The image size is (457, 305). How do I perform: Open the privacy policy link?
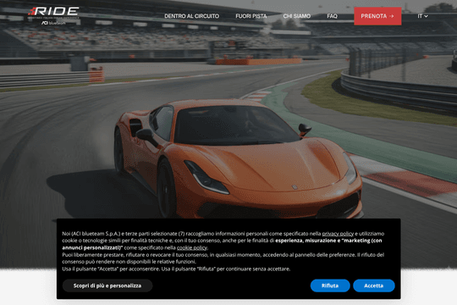(x=338, y=234)
